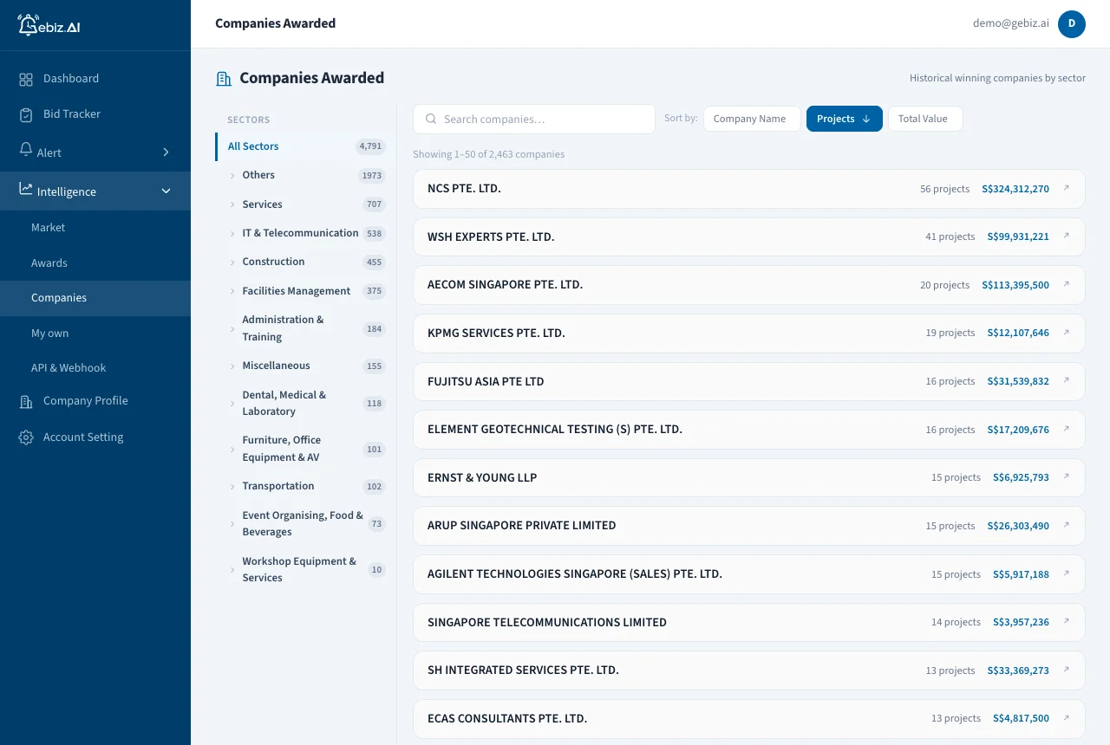The height and width of the screenshot is (745, 1110).
Task: Open ELEMENT GEOTECHNICAL TESTING external link arrow
Action: tap(1067, 429)
